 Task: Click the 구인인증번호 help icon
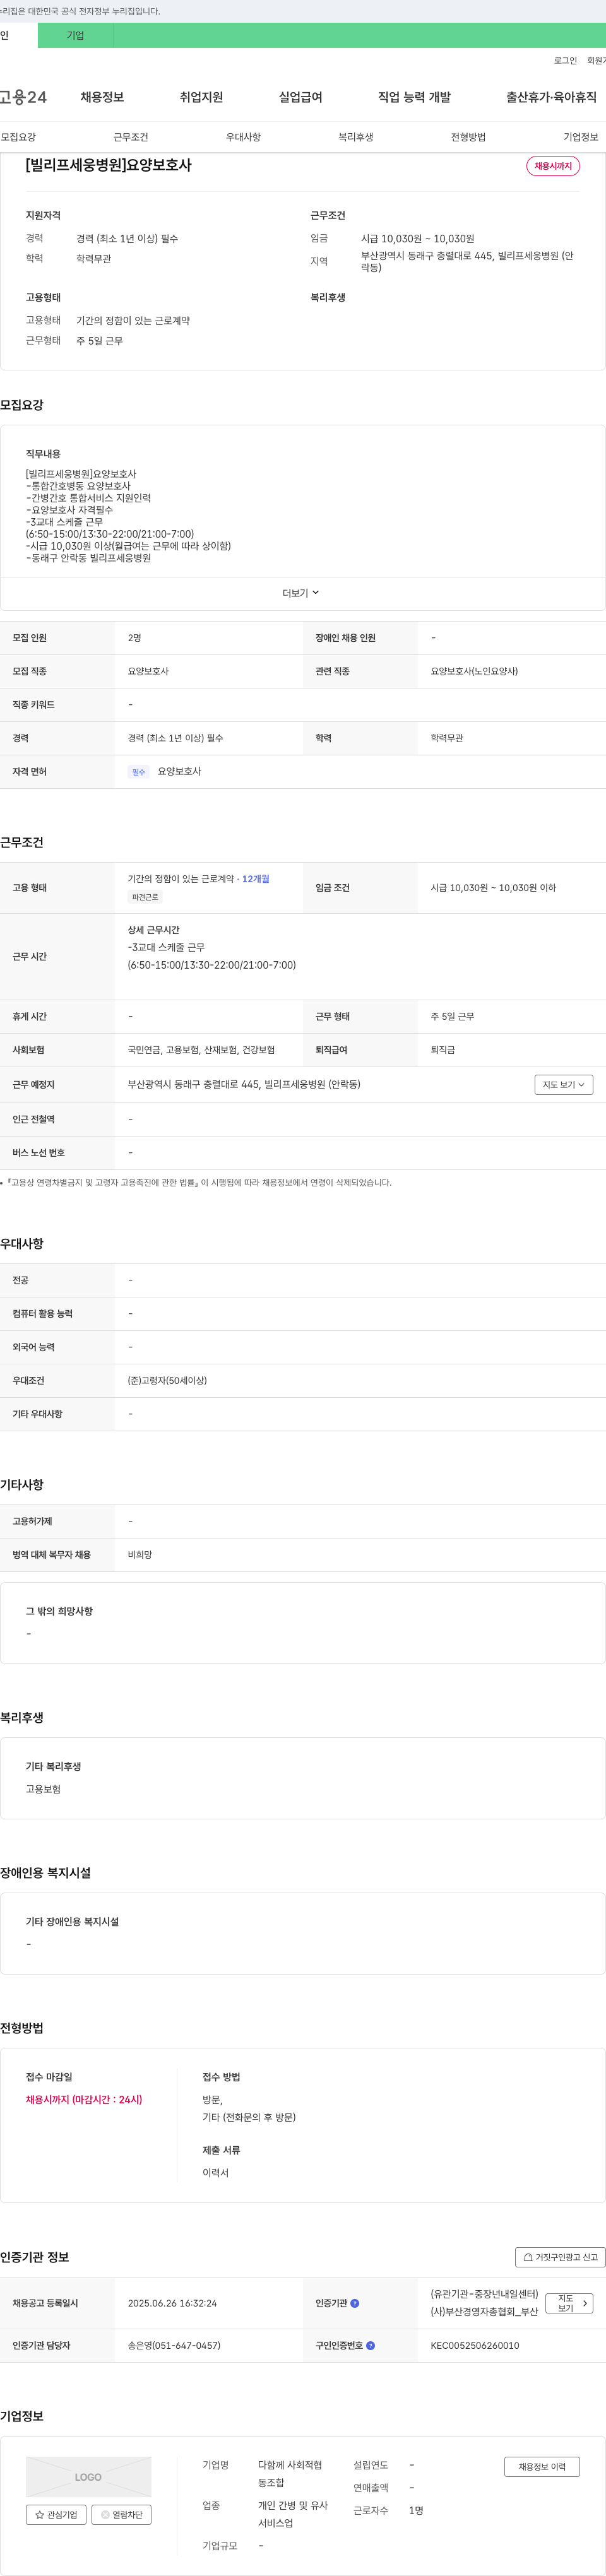coord(370,2345)
